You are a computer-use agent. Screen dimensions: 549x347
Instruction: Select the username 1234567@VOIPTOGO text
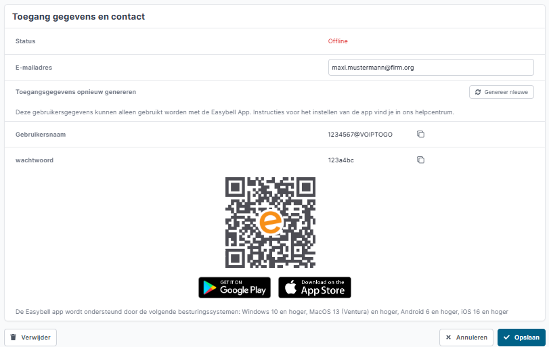[360, 135]
